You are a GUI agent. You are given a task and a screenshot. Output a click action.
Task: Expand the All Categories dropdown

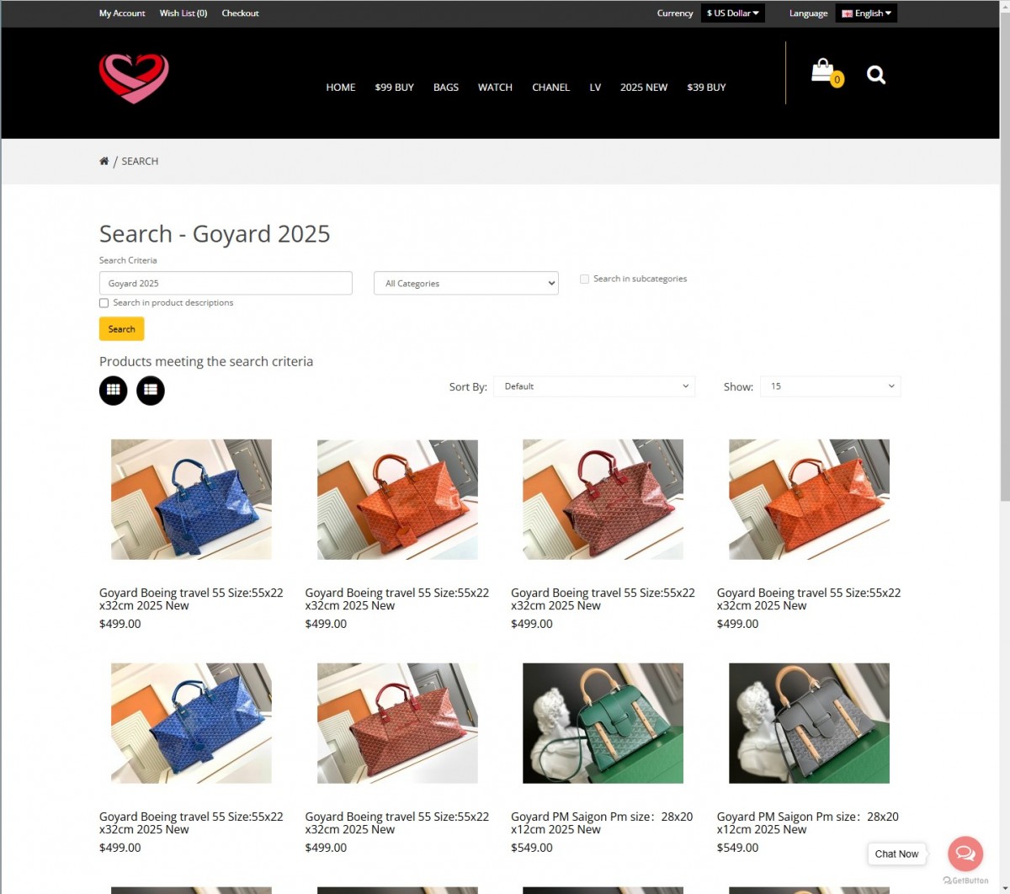pos(466,284)
